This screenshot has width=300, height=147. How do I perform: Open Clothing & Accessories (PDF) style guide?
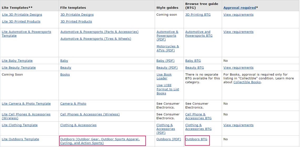165,129
